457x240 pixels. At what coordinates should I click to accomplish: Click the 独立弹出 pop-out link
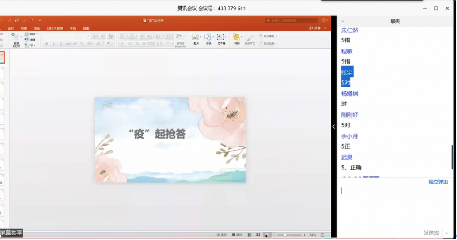click(x=438, y=182)
